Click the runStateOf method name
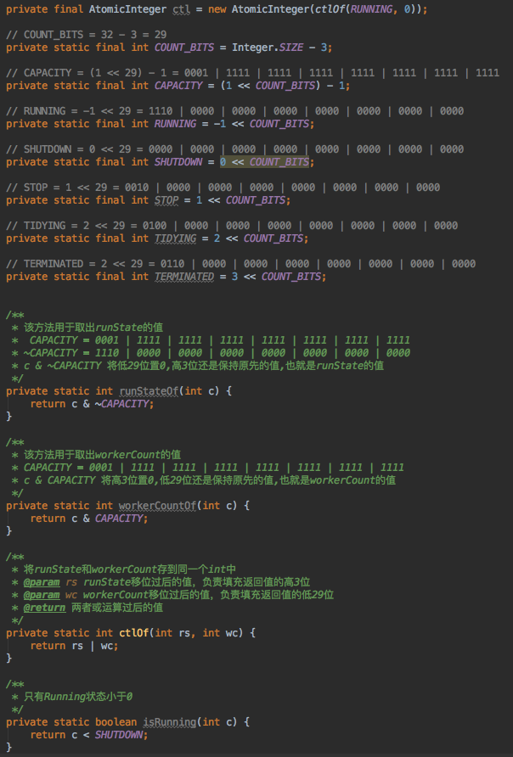Screen dimensions: 513x757 [149, 391]
